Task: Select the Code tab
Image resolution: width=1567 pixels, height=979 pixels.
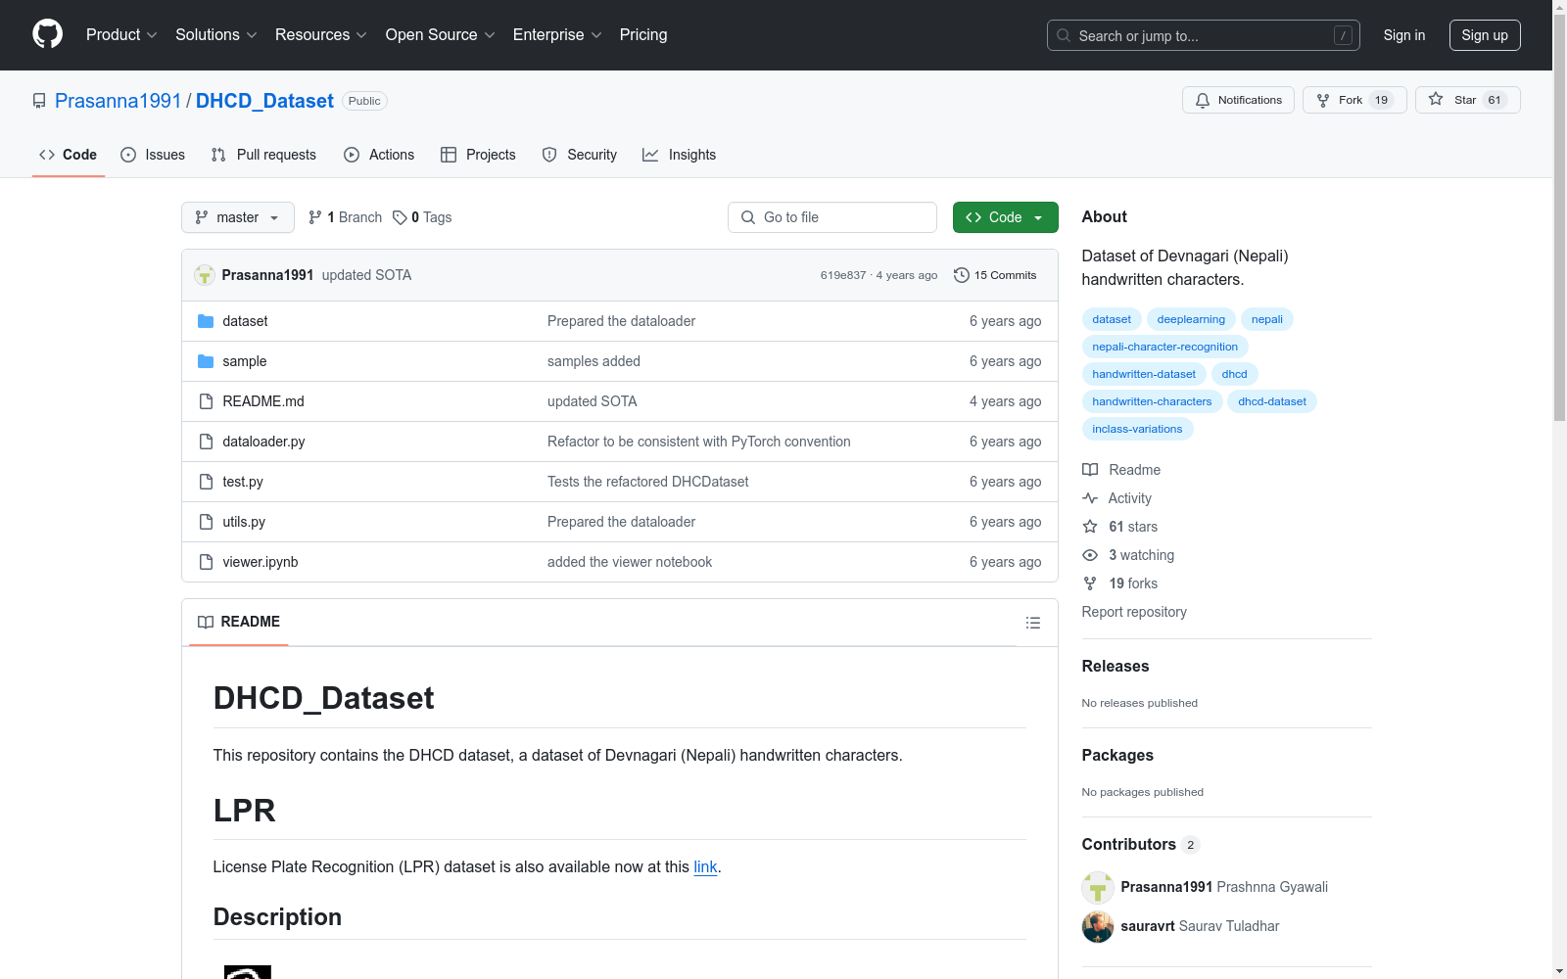Action: pos(69,155)
